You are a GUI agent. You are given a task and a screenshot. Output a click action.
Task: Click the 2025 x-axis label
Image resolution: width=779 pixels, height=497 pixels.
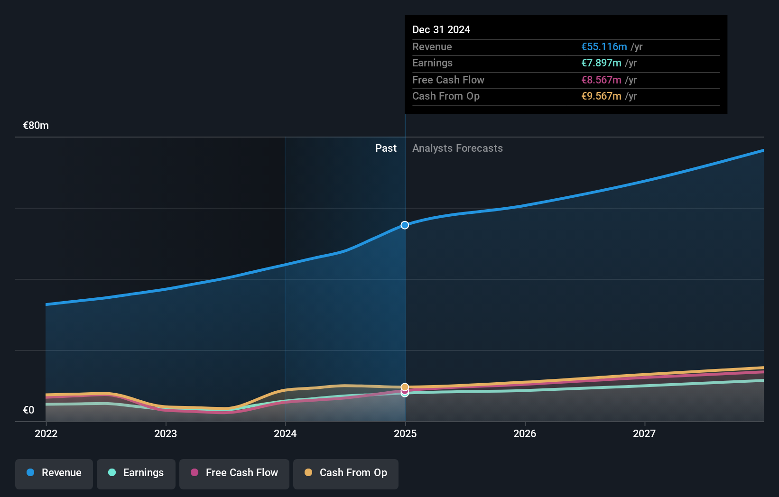coord(405,433)
